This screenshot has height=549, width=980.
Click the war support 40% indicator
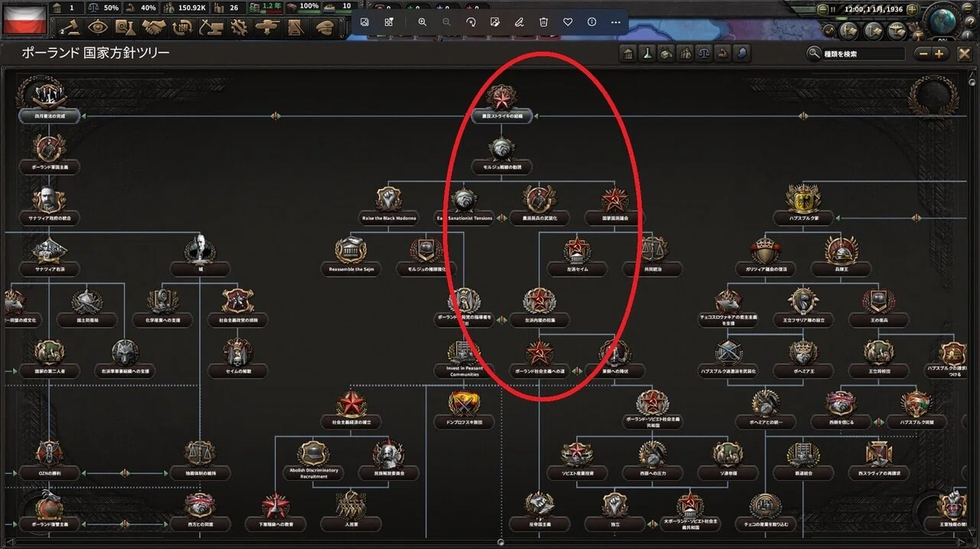point(142,7)
